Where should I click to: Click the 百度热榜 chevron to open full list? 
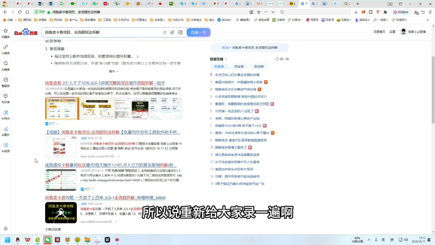coord(226,59)
